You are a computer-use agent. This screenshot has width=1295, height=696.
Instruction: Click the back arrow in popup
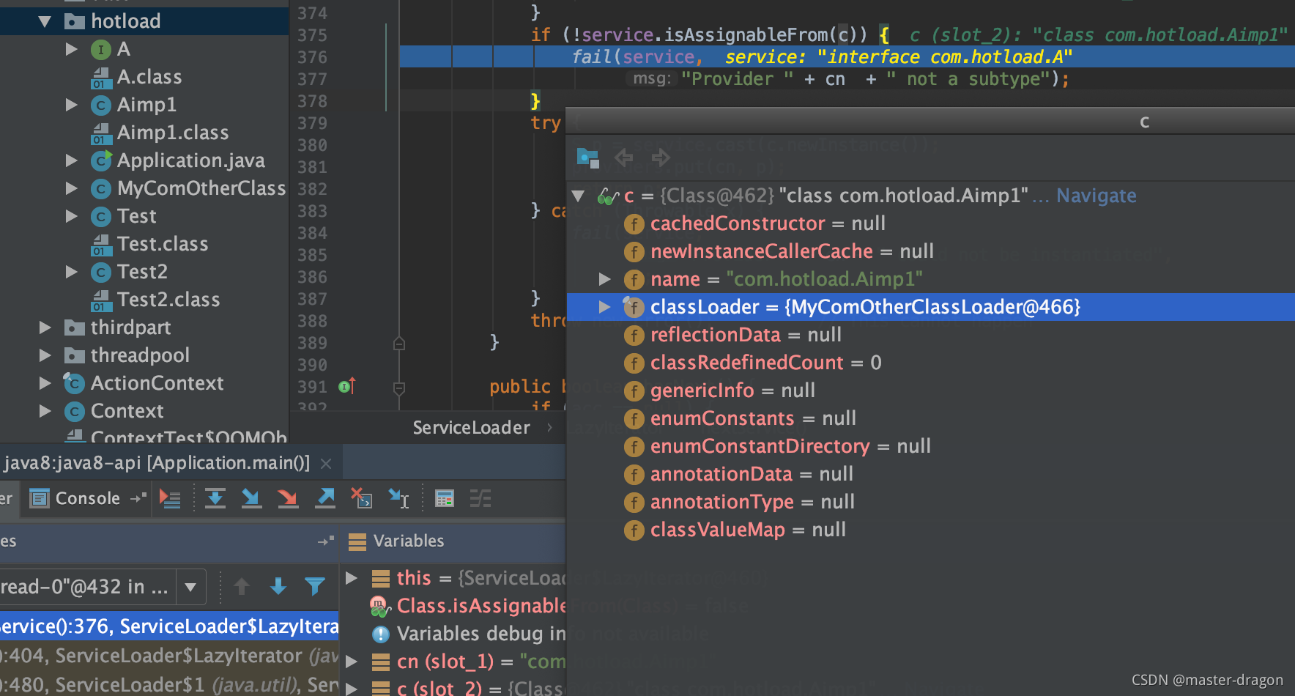pos(624,158)
